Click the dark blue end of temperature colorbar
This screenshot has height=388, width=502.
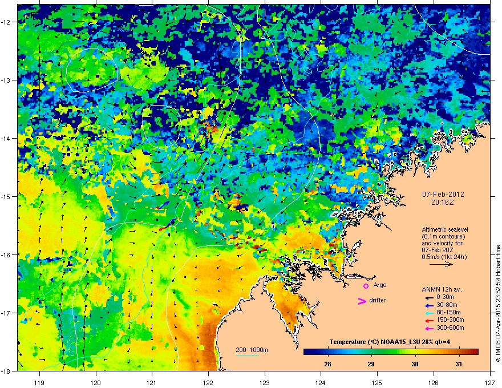[307, 352]
